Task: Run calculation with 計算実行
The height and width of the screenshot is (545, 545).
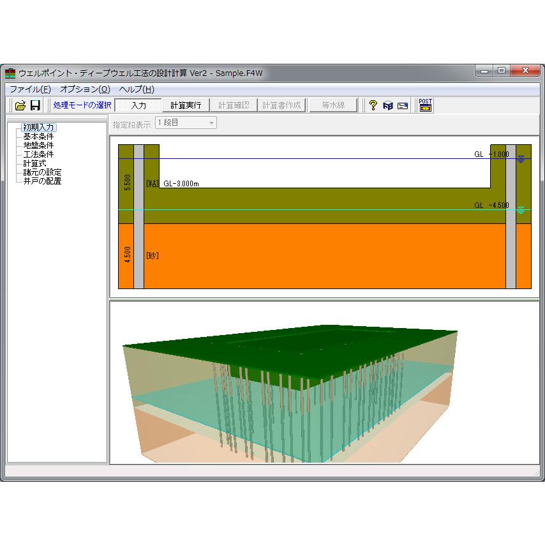Action: click(x=185, y=105)
